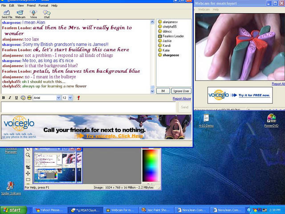The width and height of the screenshot is (285, 214).
Task: Click the red exclamation buzz icon
Action: tap(78, 98)
